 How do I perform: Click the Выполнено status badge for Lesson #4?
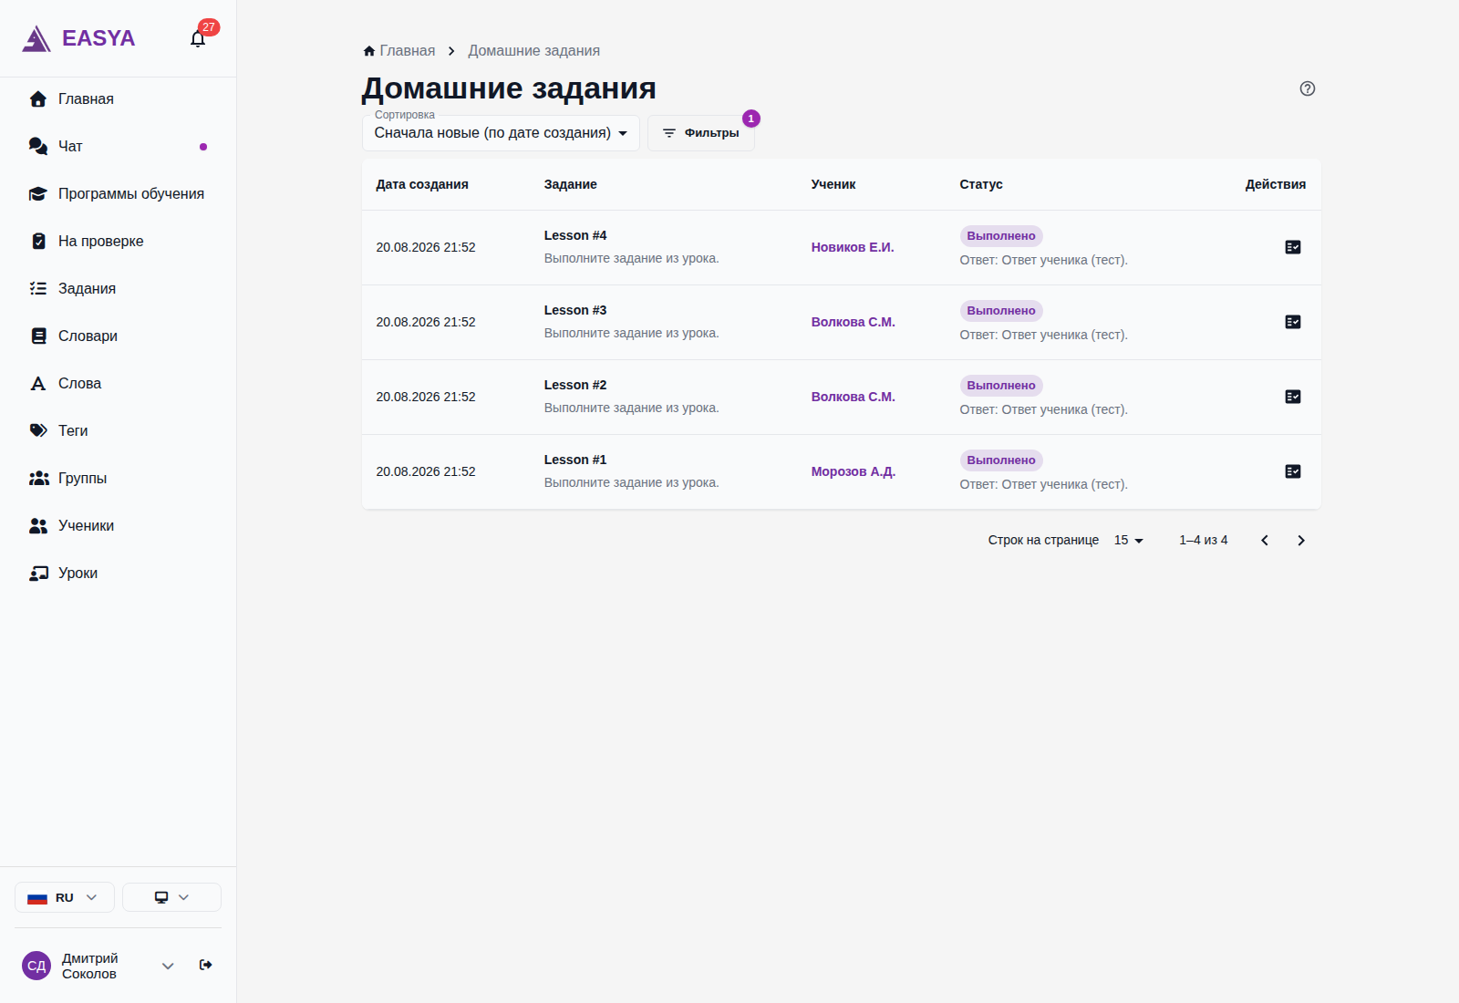click(1001, 236)
